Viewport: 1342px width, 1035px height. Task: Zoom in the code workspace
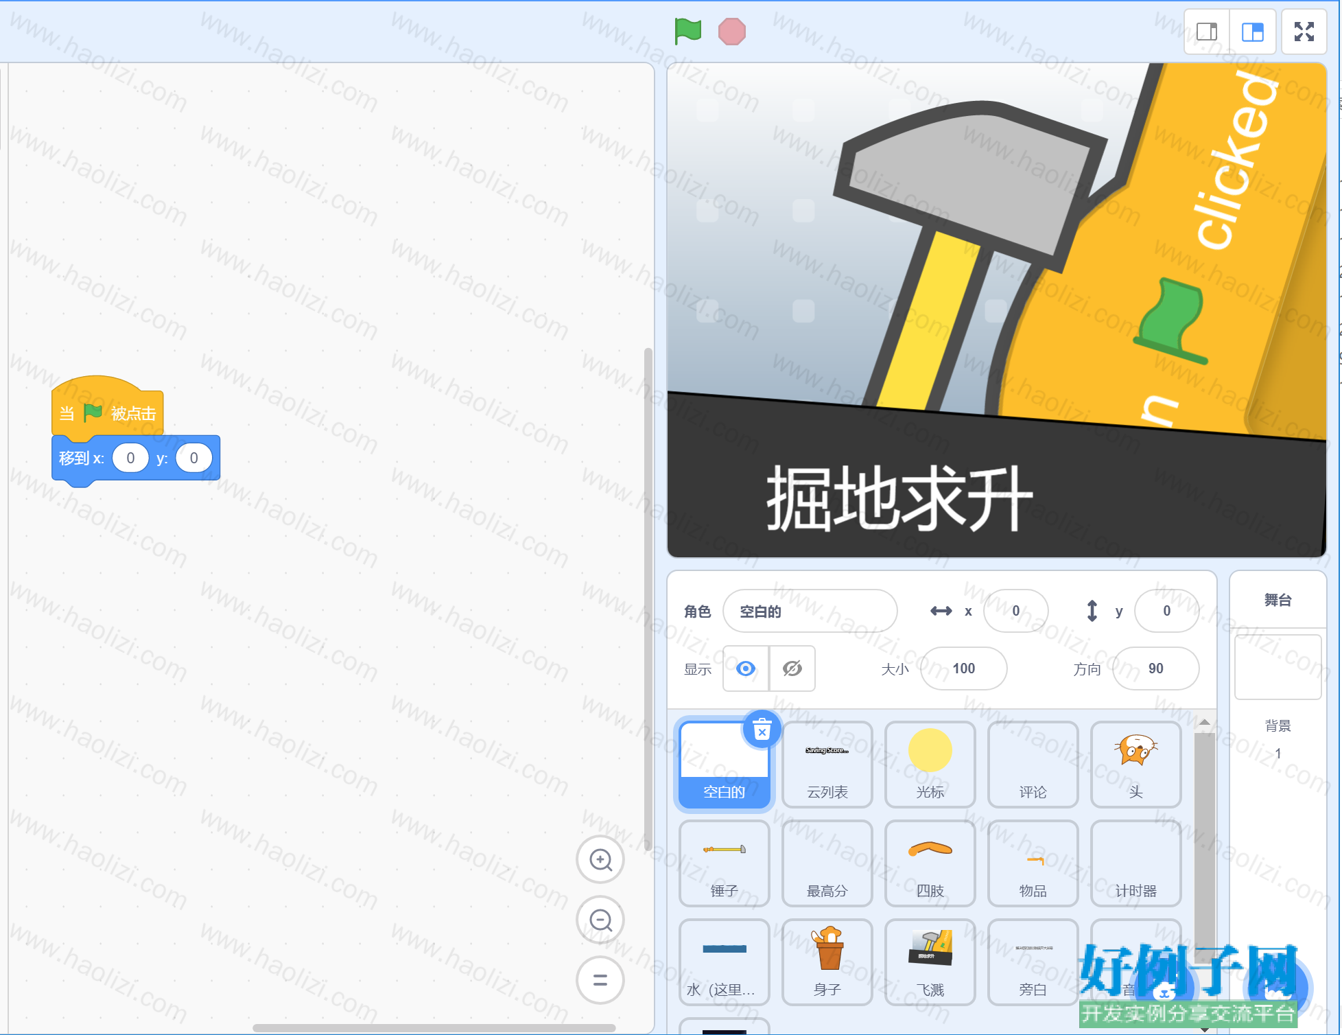coord(600,859)
